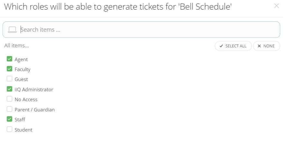Check the No Access role box
The image size is (285, 154).
coord(9,99)
